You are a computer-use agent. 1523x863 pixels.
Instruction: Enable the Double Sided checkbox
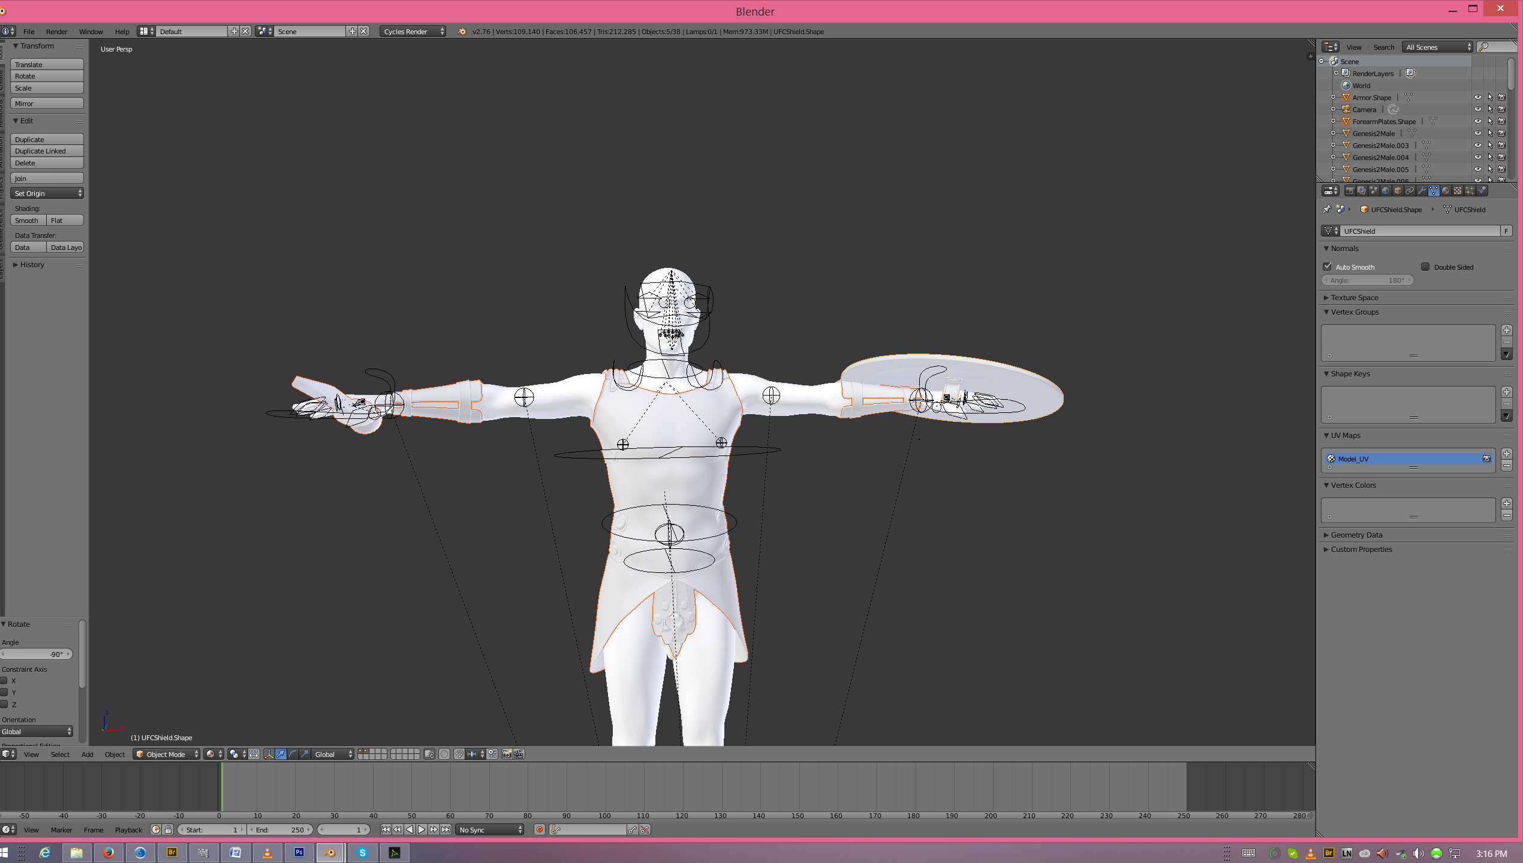pyautogui.click(x=1425, y=267)
